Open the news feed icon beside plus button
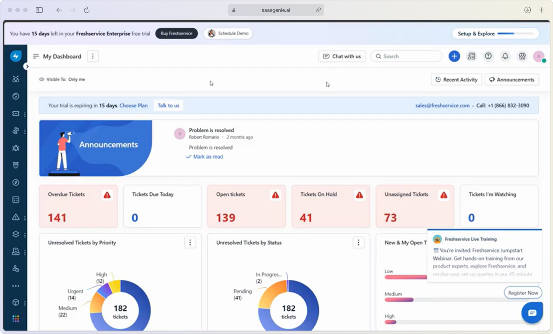 coord(471,56)
